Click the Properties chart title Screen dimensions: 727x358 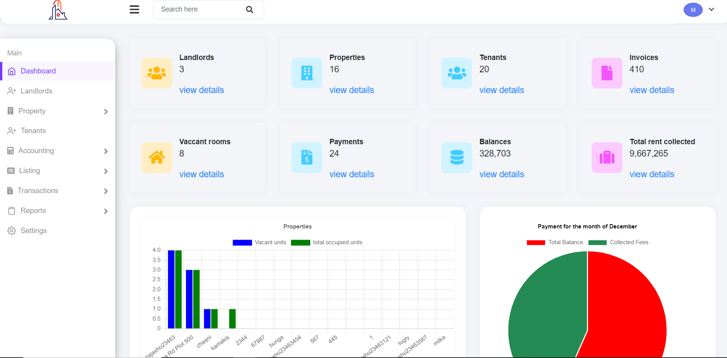pos(298,226)
